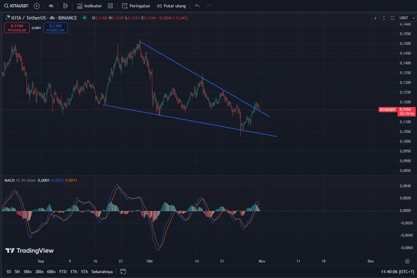Select 5H date range
The width and height of the screenshot is (417, 278).
(x=17, y=271)
